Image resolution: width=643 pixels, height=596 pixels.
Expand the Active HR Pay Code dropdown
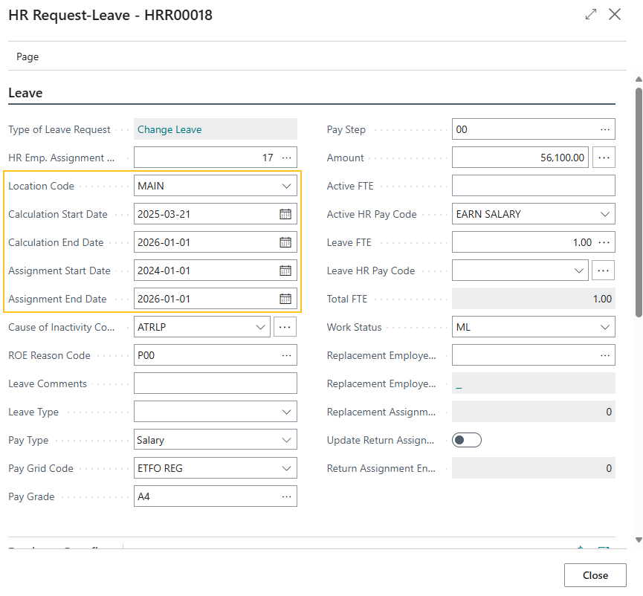tap(604, 213)
